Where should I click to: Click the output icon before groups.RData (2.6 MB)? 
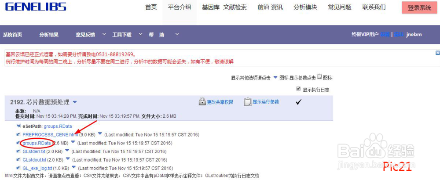pos(19,143)
